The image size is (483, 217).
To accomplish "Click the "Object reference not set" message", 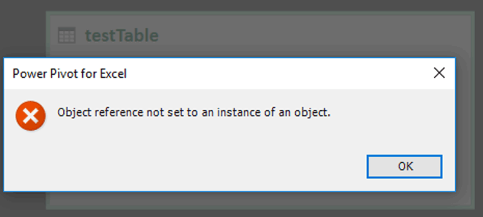I will (194, 113).
